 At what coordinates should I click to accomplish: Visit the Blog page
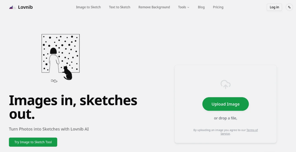tap(201, 7)
